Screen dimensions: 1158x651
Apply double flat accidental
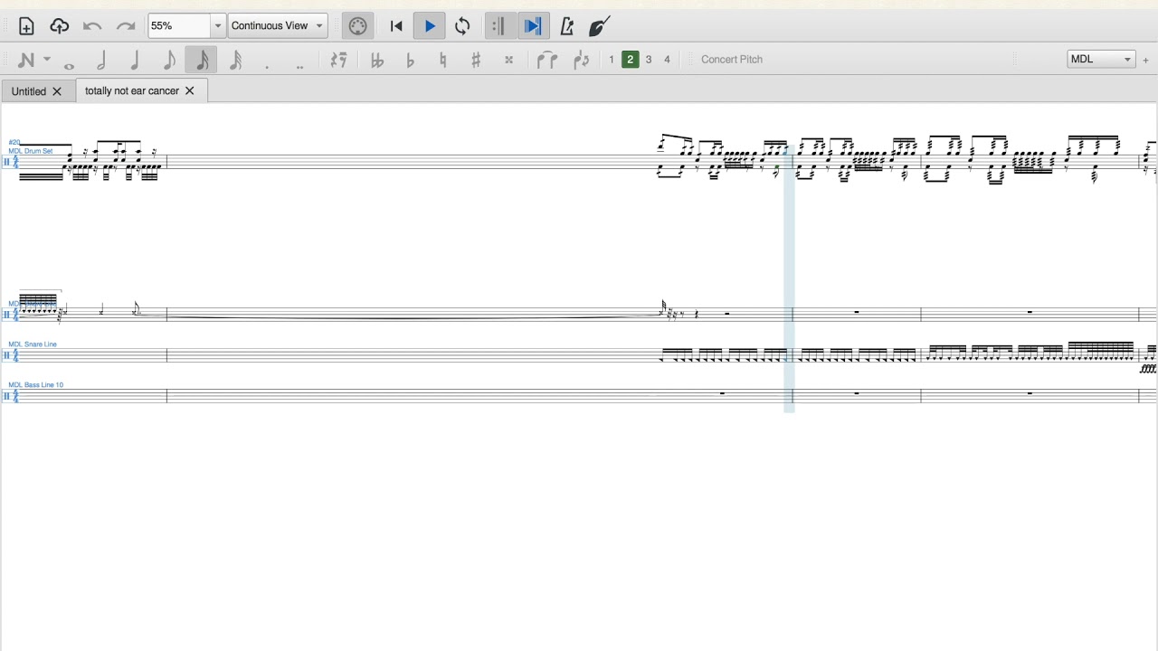[x=377, y=60]
